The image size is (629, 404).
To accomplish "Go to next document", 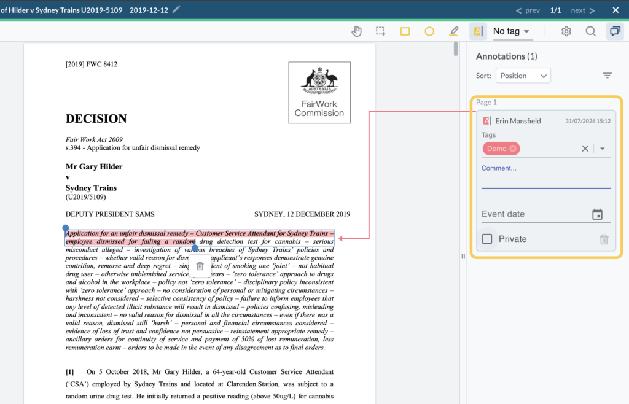I will click(583, 10).
